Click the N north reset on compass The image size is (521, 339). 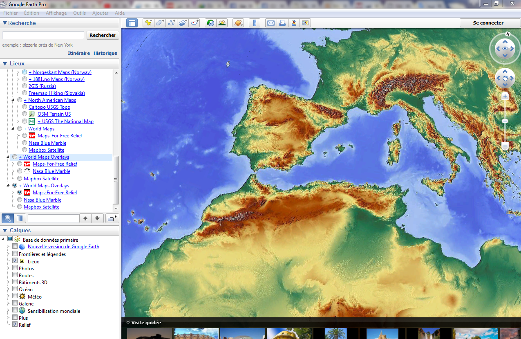pyautogui.click(x=508, y=34)
